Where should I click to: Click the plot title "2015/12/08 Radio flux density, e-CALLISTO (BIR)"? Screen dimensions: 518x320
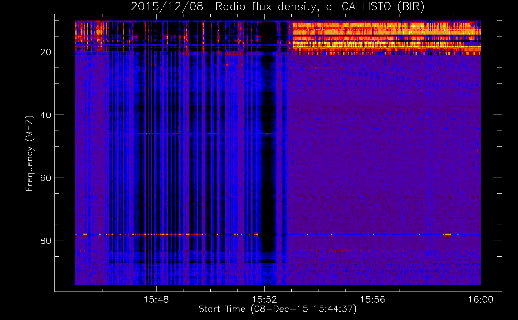tap(278, 6)
